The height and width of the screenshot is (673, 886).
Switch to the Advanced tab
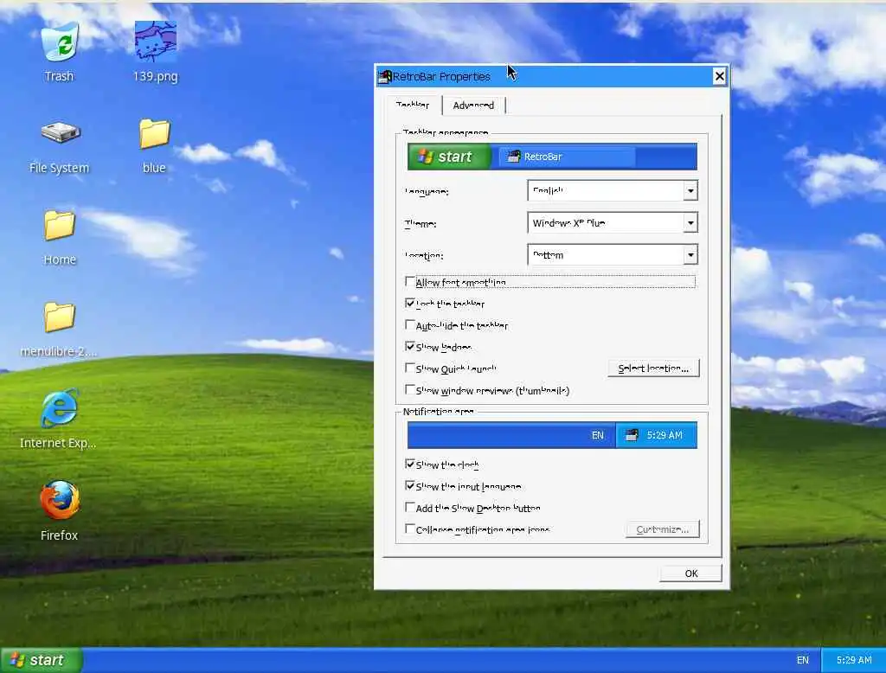click(x=473, y=106)
